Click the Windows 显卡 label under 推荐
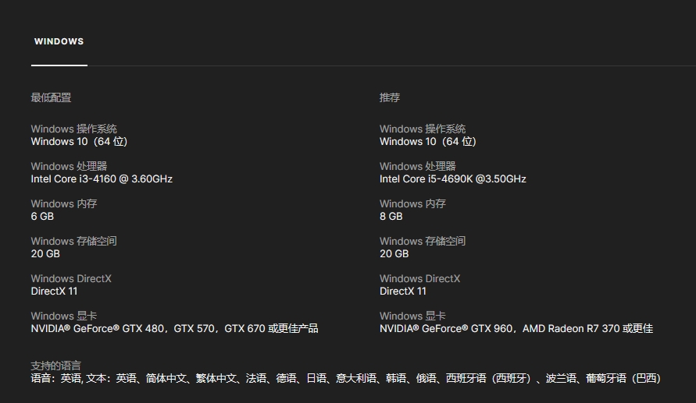Viewport: 696px width, 403px height. pos(412,316)
